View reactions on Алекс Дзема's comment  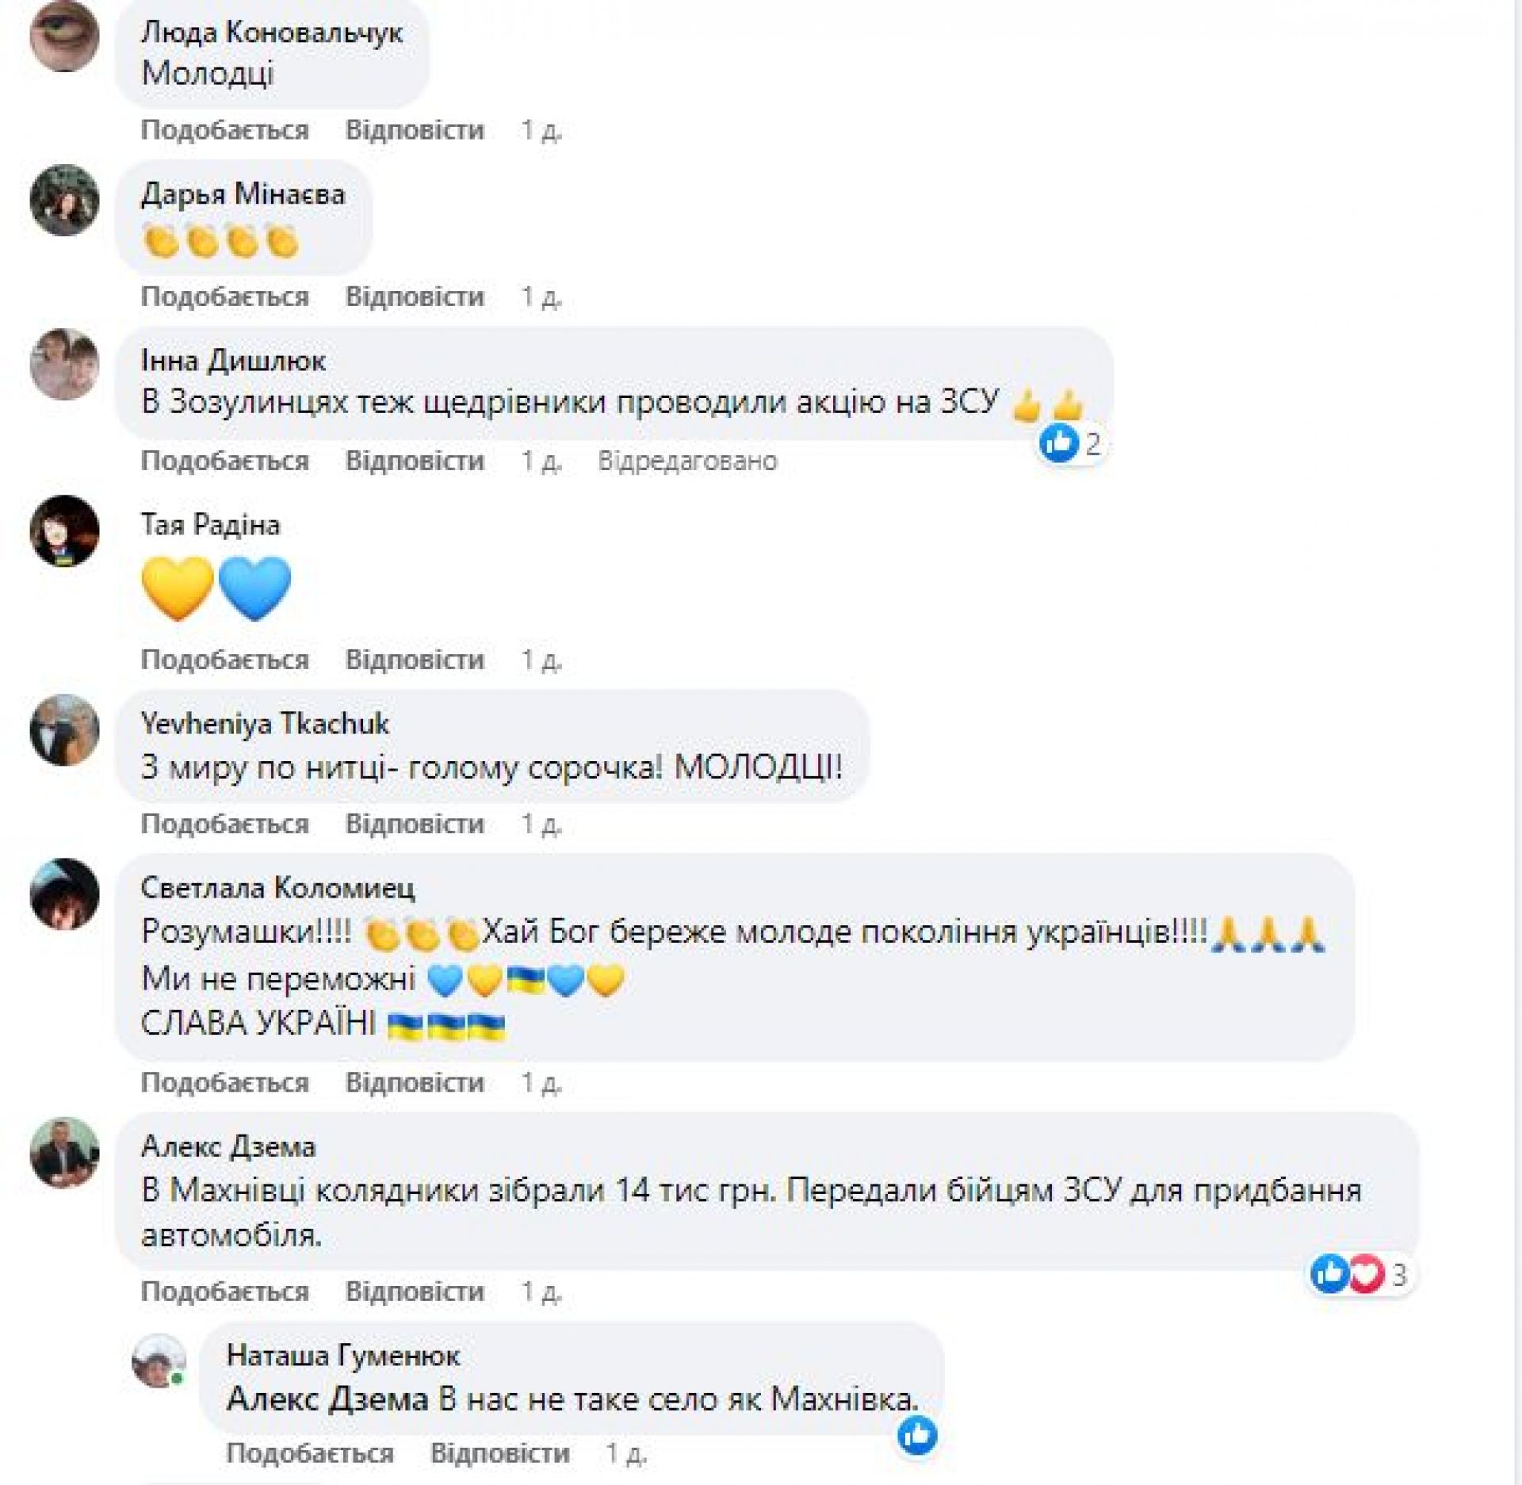point(1359,1276)
